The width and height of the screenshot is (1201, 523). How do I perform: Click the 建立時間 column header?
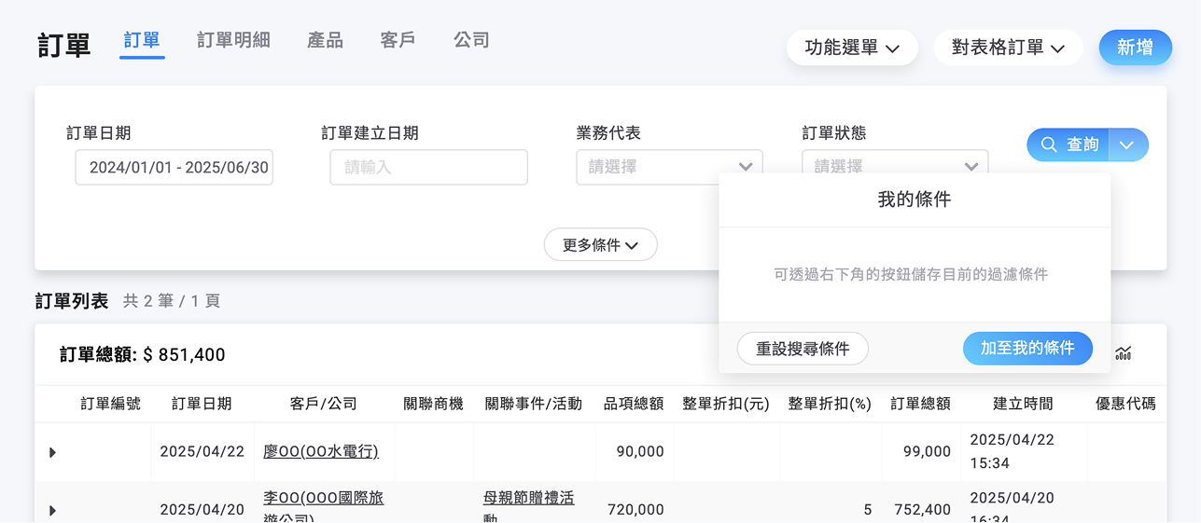point(1023,404)
